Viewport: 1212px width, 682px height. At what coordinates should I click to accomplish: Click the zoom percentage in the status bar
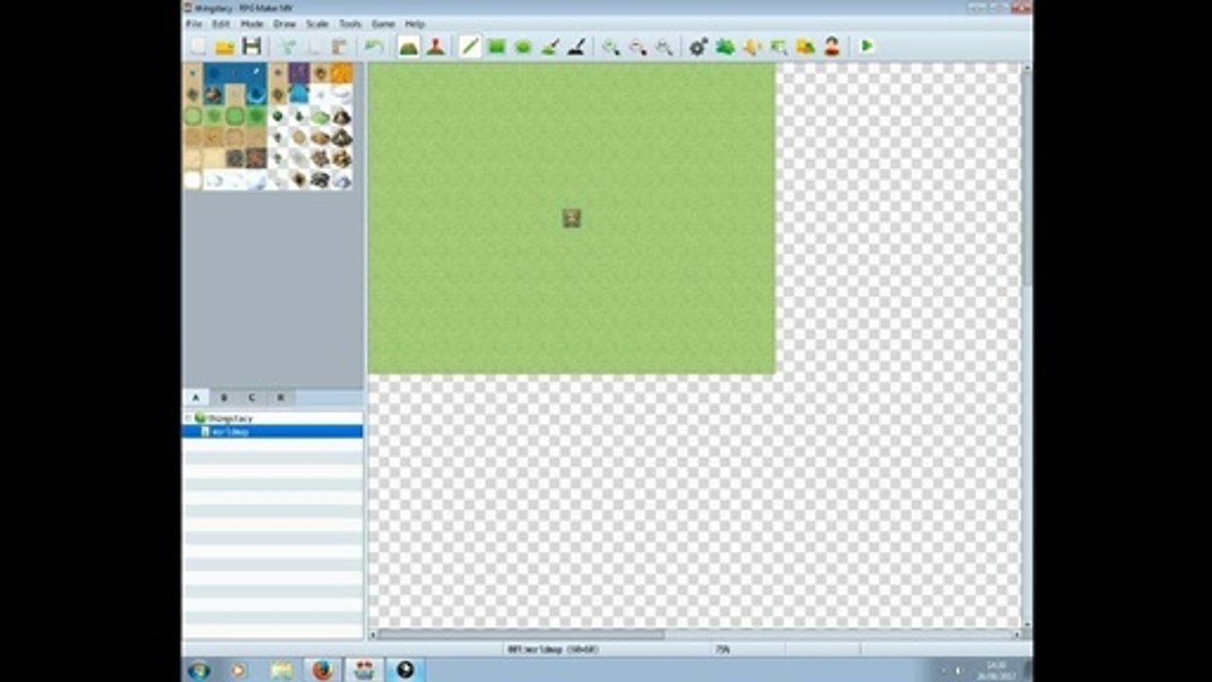[722, 650]
